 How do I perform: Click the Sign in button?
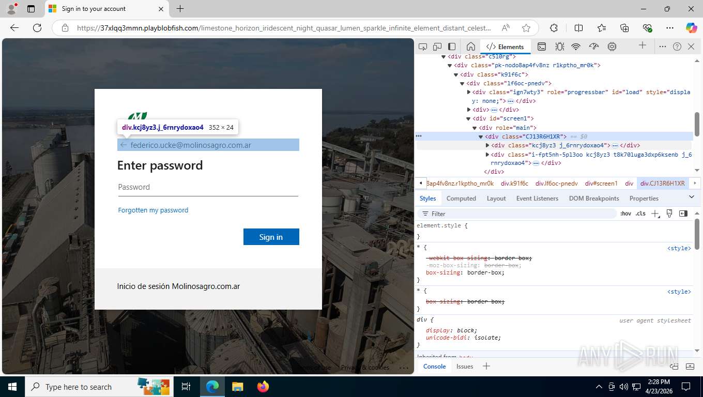click(271, 237)
